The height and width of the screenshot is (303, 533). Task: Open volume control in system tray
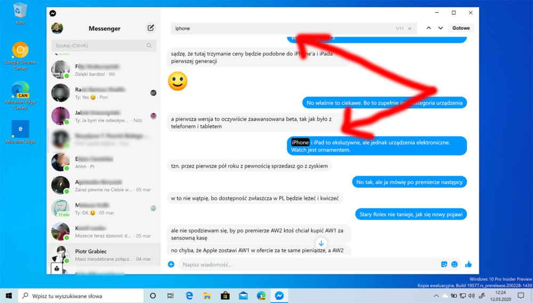pyautogui.click(x=472, y=296)
